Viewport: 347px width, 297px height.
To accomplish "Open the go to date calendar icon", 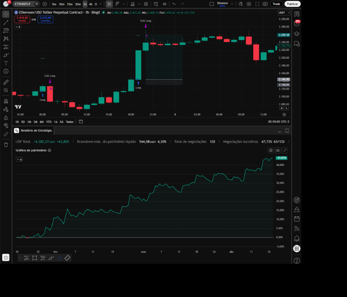I will [81, 122].
